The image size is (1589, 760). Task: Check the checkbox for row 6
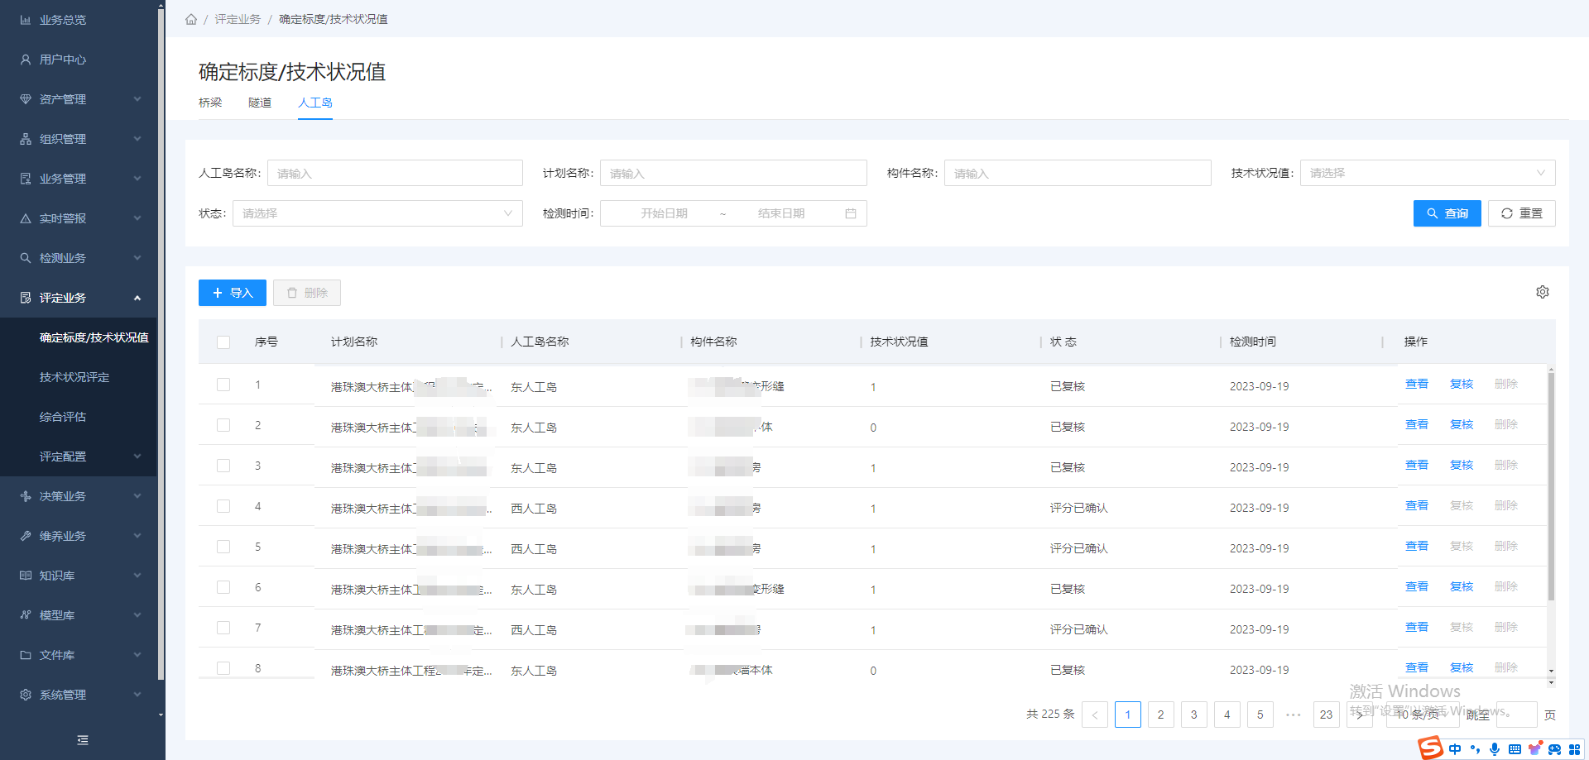point(223,587)
